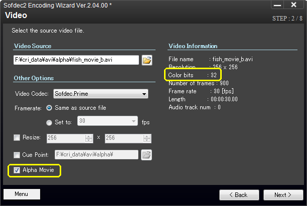Viewport: 307px width, 206px height.
Task: Click the Other Options heading
Action: tap(34, 78)
